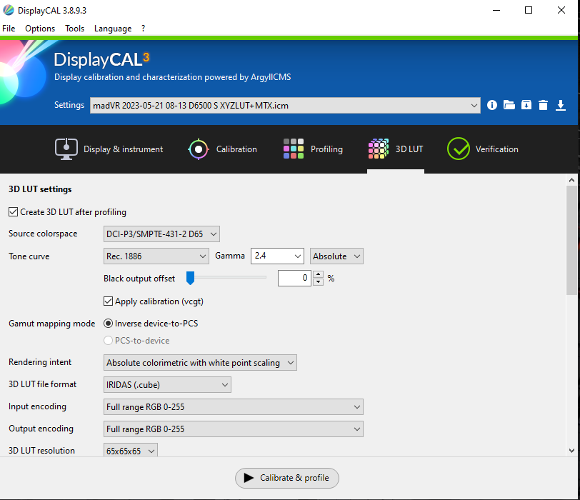Open settings file with the folder icon

coord(509,105)
